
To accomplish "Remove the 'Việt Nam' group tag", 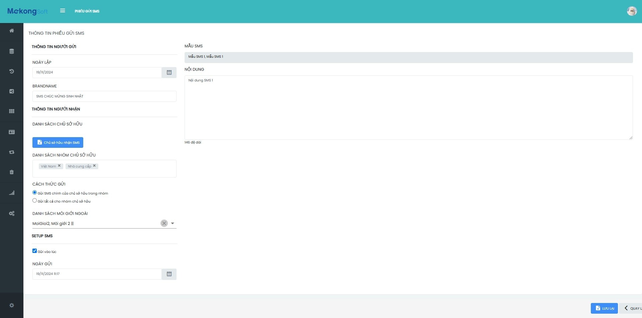I will [x=59, y=166].
